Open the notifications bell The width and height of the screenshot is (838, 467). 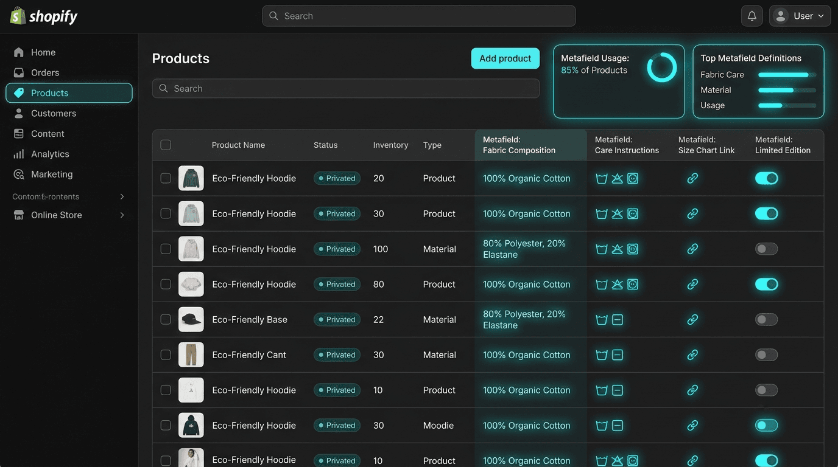(752, 16)
